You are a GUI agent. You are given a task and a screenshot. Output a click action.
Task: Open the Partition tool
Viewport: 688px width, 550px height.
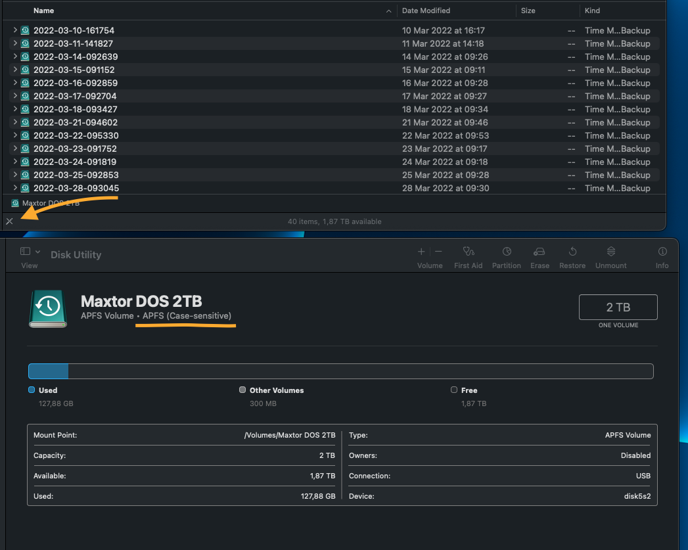point(507,251)
